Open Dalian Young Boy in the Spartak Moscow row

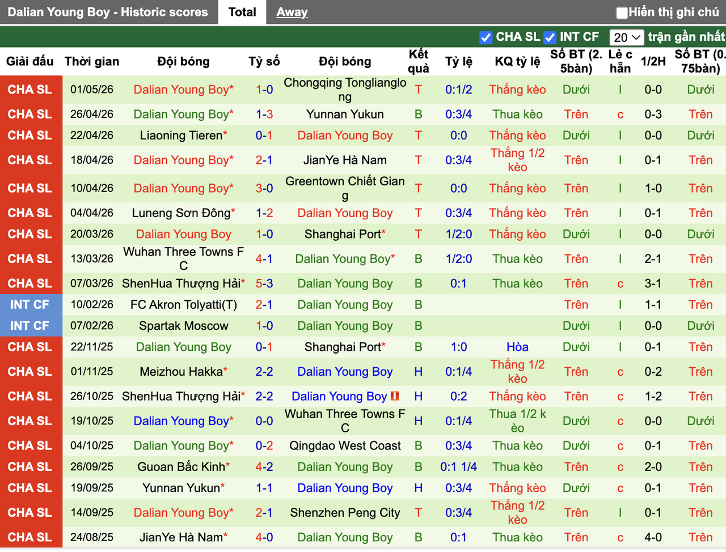(345, 326)
